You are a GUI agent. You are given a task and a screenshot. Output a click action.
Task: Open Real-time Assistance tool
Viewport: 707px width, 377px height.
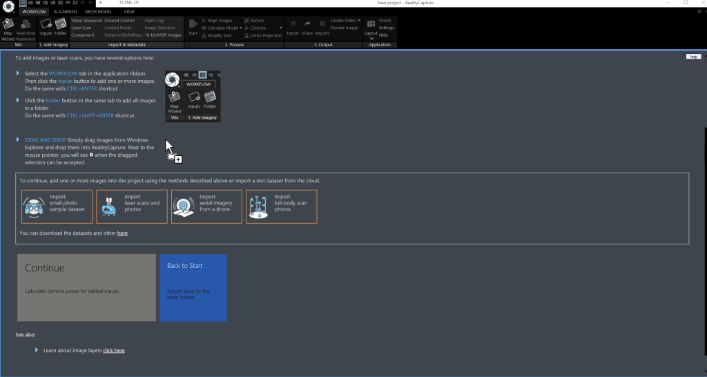26,29
